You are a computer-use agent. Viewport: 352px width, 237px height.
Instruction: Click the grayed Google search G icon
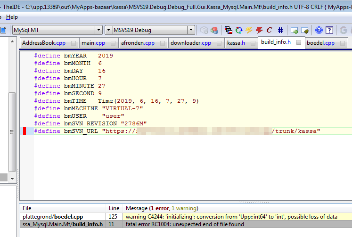coord(343,30)
